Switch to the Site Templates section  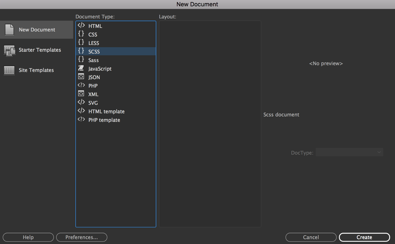point(36,70)
